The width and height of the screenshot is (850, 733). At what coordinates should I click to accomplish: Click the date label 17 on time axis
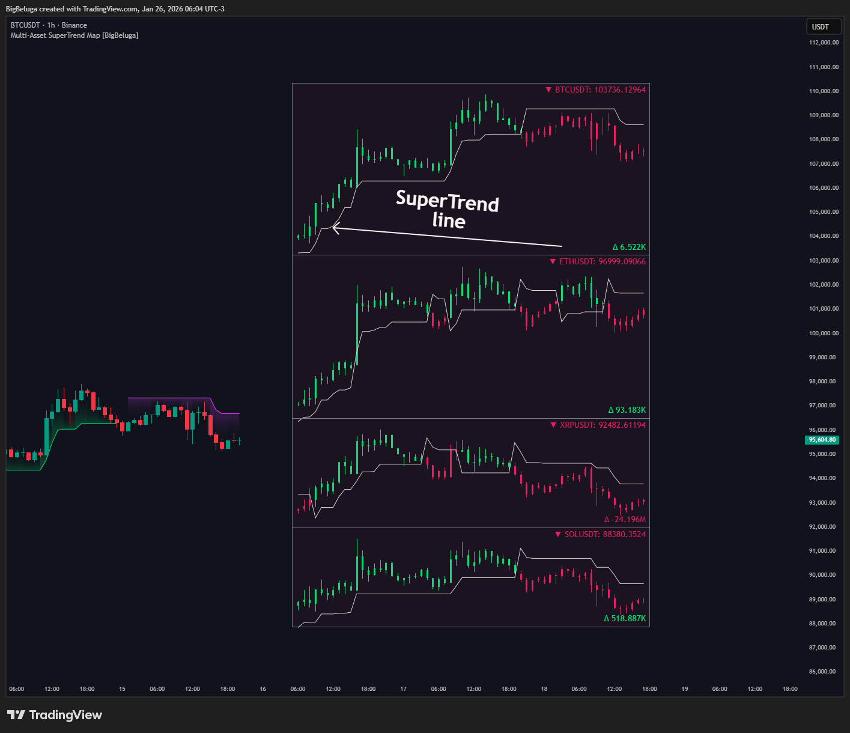[x=404, y=689]
